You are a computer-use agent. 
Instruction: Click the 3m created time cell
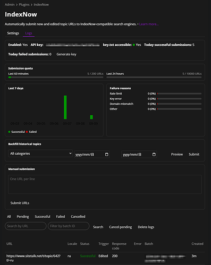tap(194, 256)
